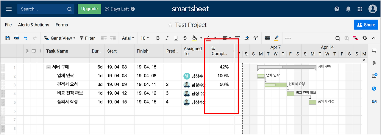381x135 pixels.
Task: Toggle bold formatting
Action: [158, 38]
